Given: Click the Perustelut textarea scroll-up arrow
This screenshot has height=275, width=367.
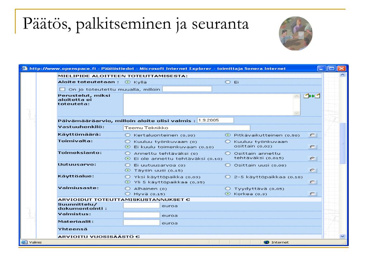Looking at the screenshot, I should tap(296, 96).
